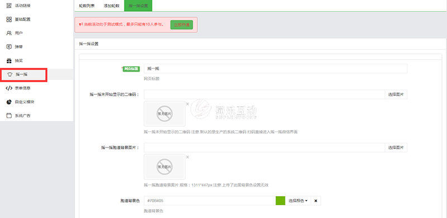Clear the runway color with the × button
The image size is (447, 218).
[x=316, y=201]
